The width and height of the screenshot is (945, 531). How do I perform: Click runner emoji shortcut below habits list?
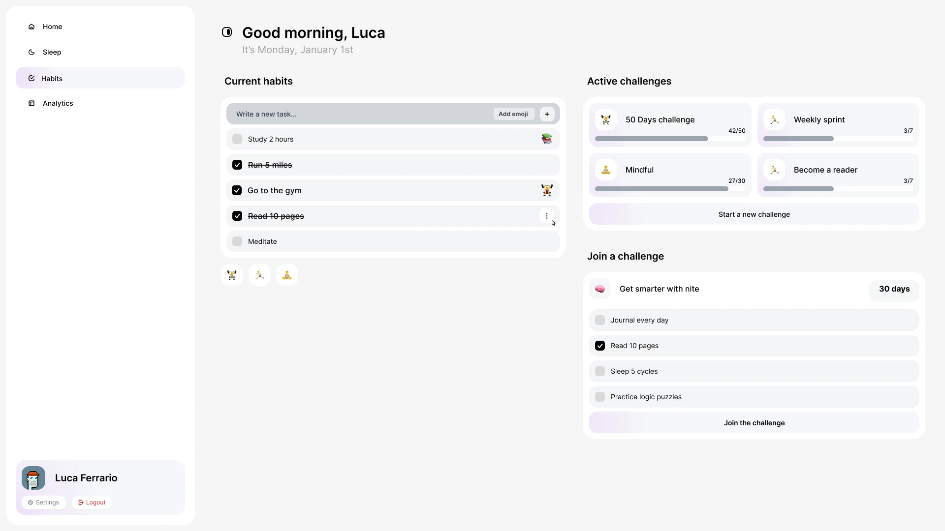(259, 275)
